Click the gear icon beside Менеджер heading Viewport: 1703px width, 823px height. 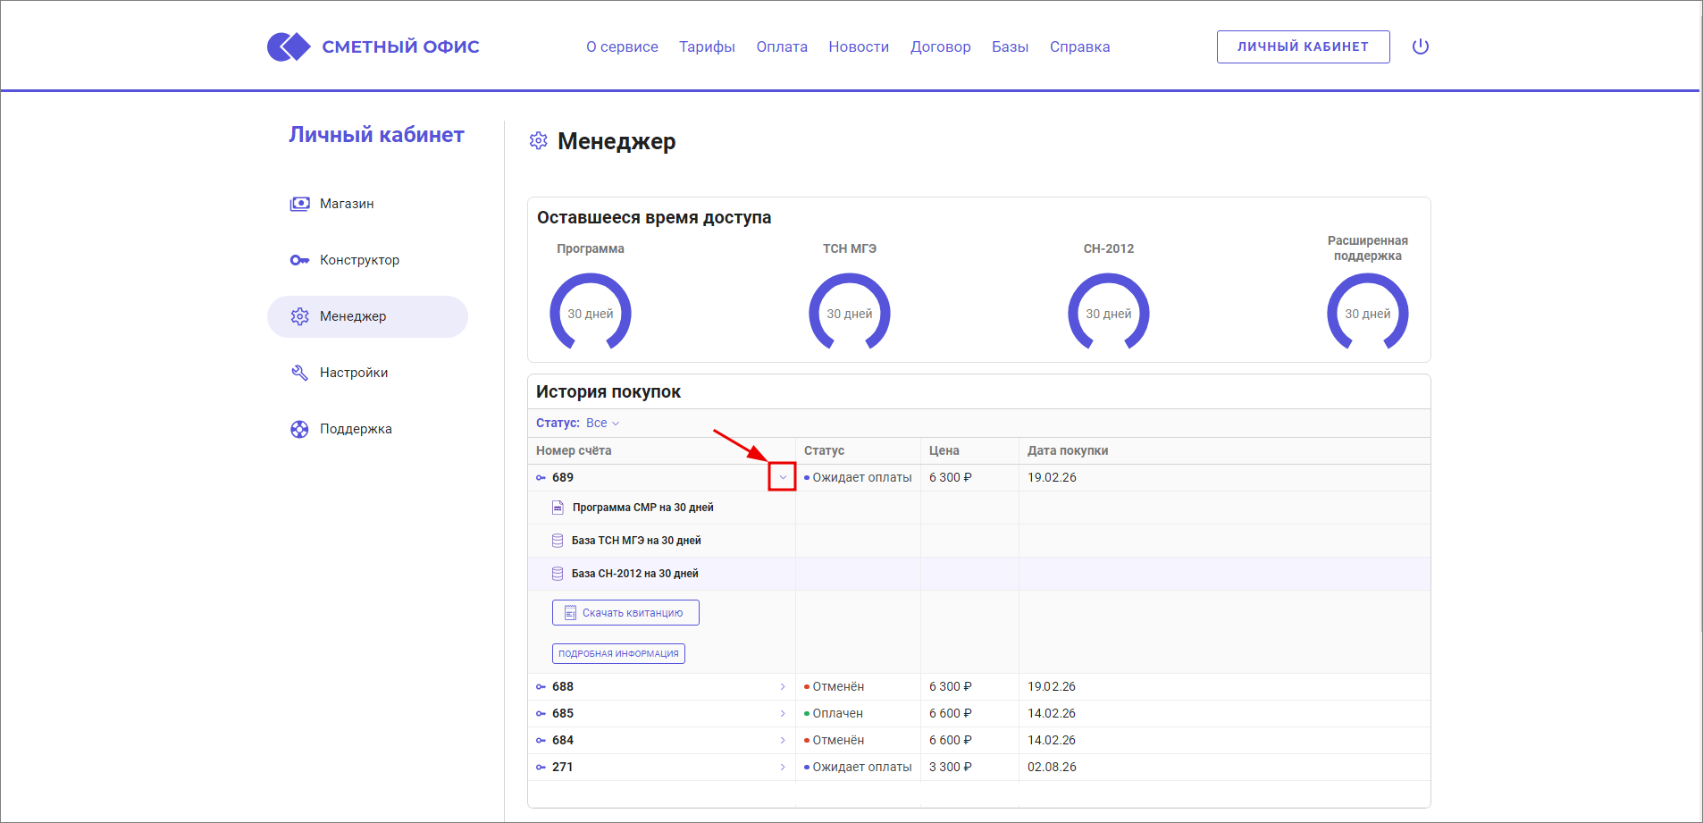click(538, 141)
